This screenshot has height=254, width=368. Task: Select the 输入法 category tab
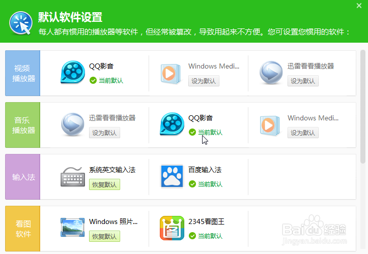pyautogui.click(x=23, y=177)
